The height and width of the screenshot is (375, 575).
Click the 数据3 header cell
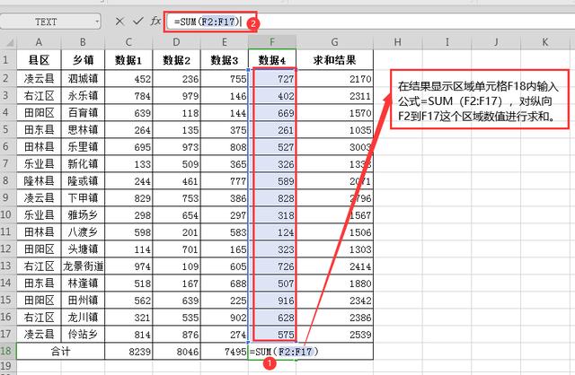point(225,60)
